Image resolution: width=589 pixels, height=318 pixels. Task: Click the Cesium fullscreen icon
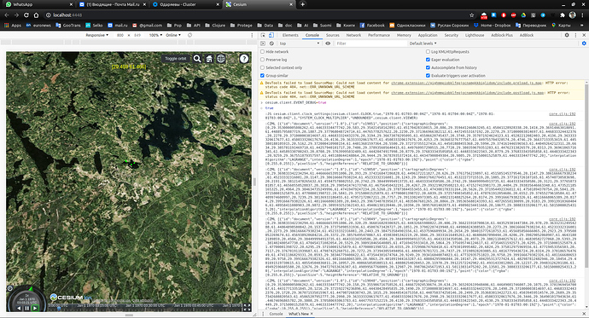248,308
